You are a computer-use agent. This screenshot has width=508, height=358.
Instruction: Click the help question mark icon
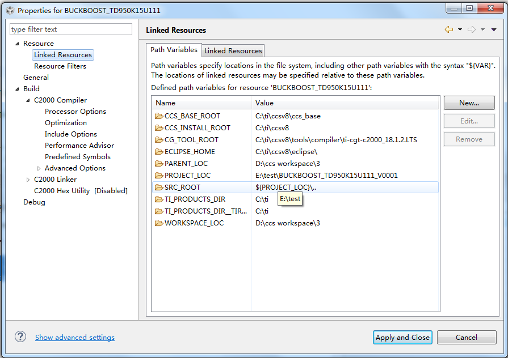[x=20, y=337]
